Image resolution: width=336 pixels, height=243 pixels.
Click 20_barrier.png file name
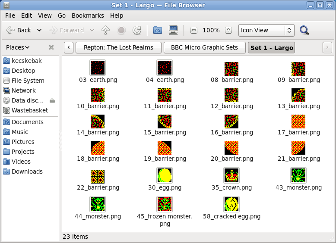pos(232,159)
